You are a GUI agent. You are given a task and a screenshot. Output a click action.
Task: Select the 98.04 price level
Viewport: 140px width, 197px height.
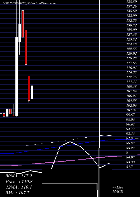point(131,120)
